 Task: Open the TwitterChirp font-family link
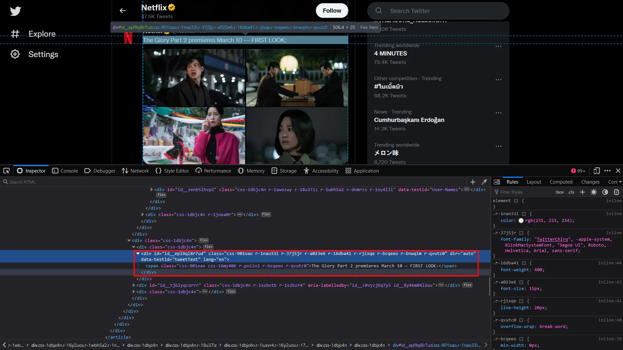[553, 239]
